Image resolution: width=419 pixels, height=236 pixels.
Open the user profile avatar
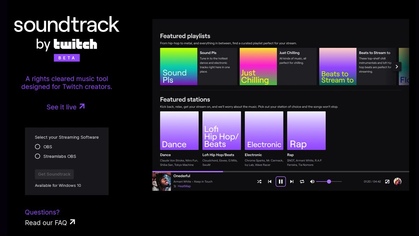coord(397,181)
